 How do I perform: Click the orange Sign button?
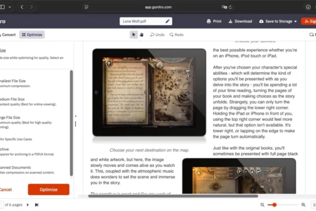[x=309, y=21]
